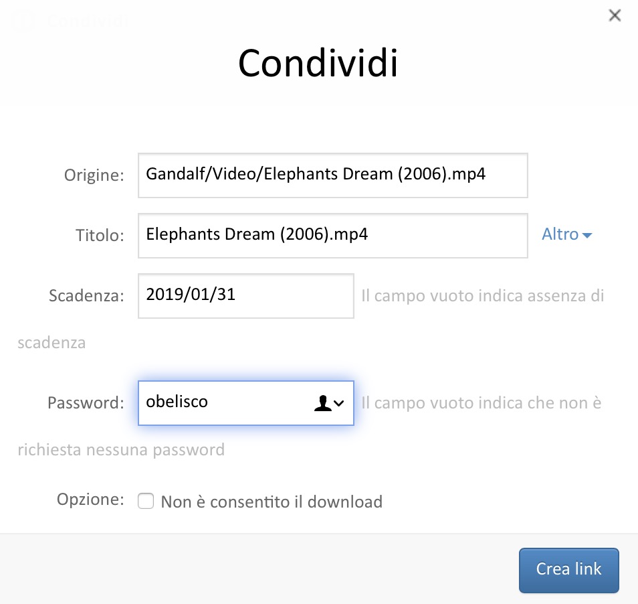Click the password autofill person icon
Image resolution: width=638 pixels, height=604 pixels.
(322, 402)
